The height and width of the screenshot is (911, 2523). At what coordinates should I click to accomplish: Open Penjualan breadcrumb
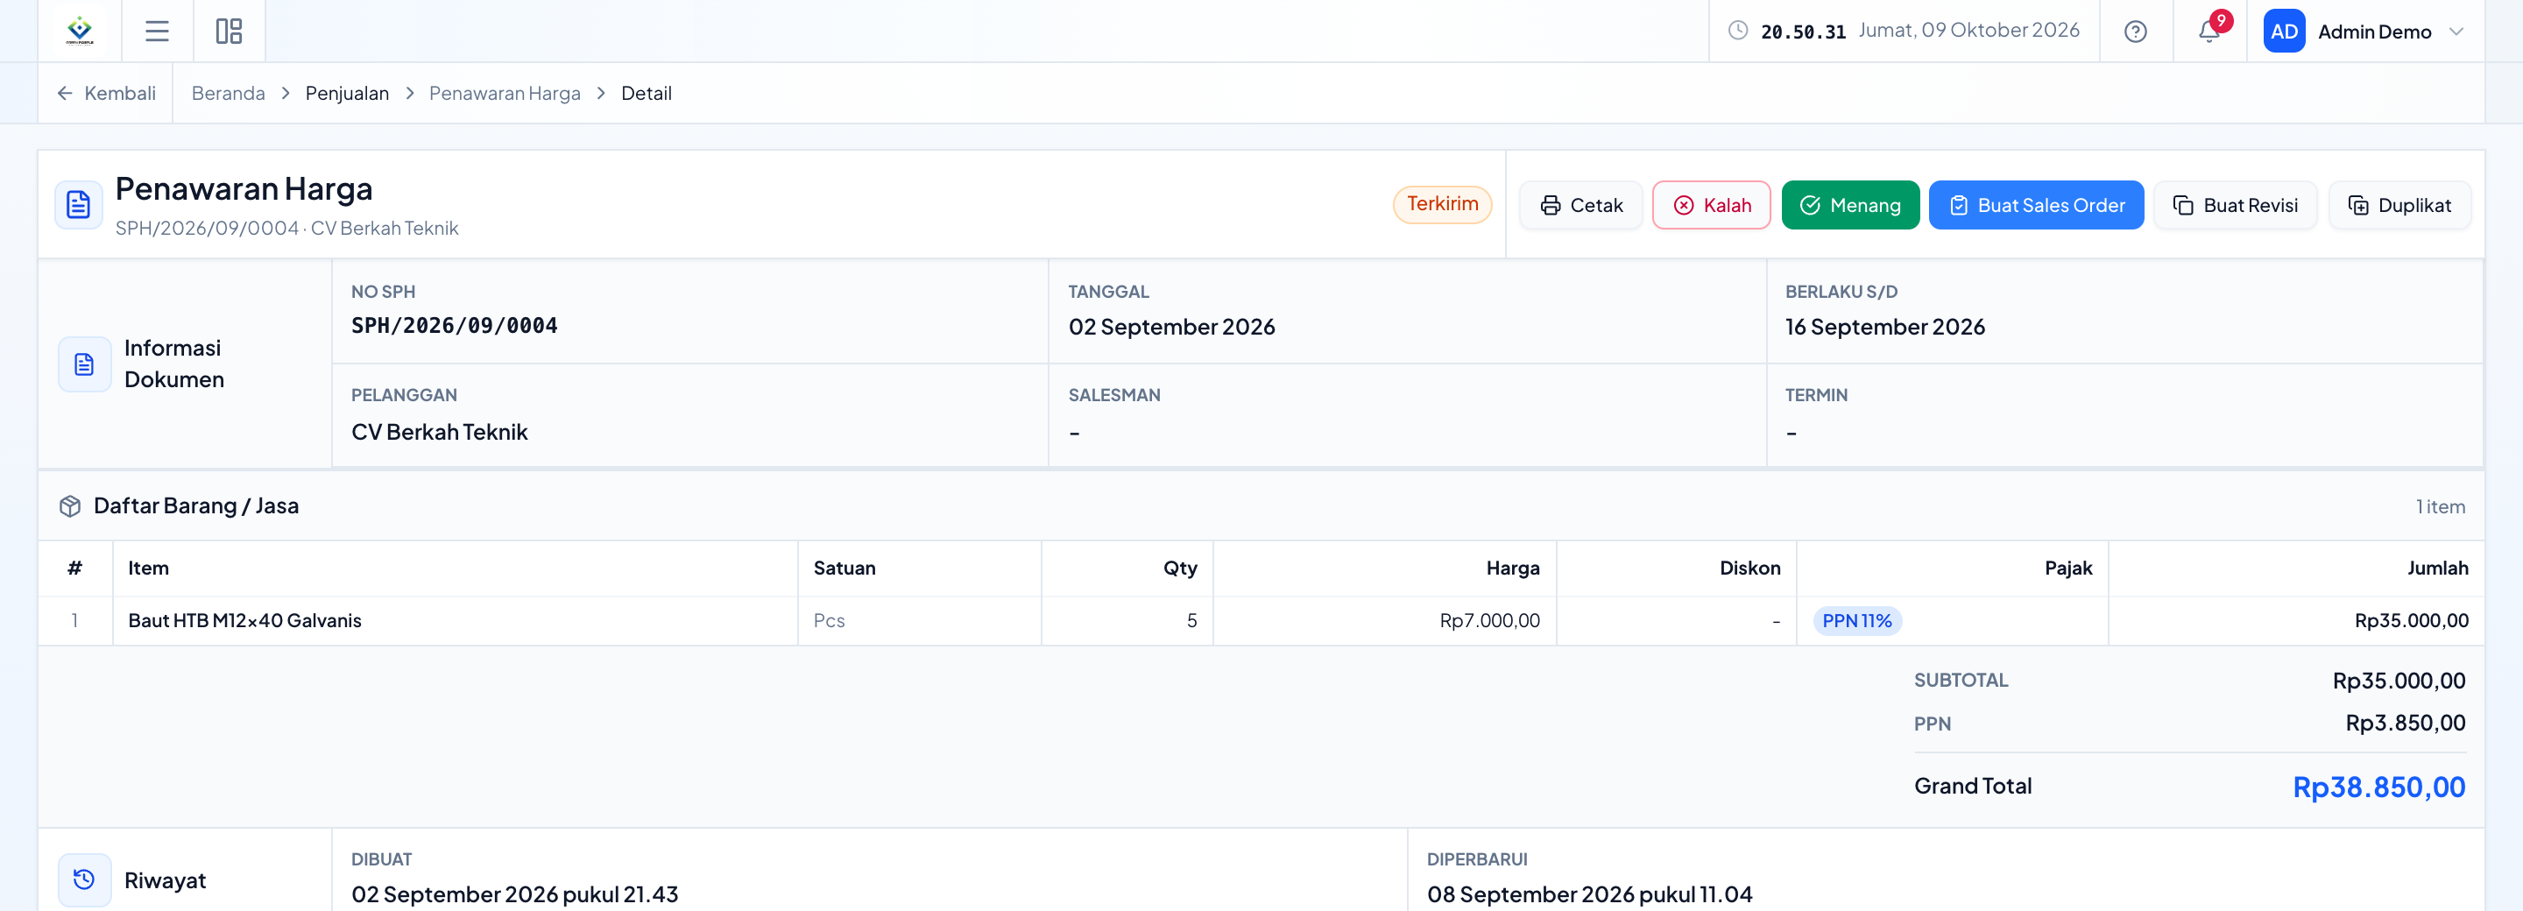pyautogui.click(x=347, y=93)
